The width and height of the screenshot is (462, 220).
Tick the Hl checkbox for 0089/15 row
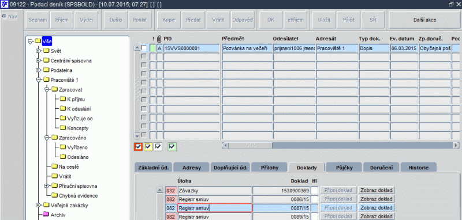tap(315, 217)
